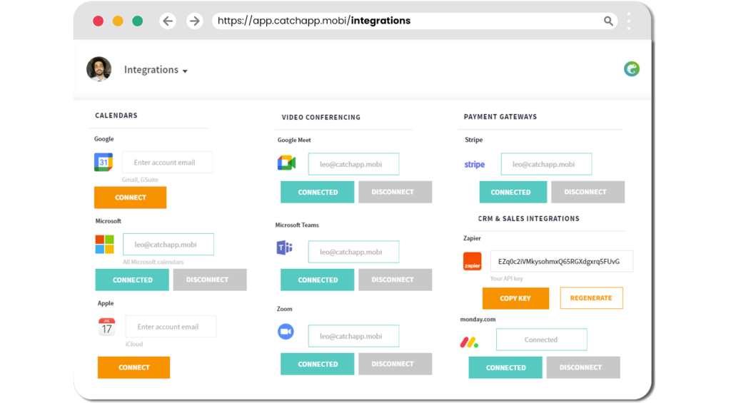Click the Zapier logo icon

[x=473, y=261]
